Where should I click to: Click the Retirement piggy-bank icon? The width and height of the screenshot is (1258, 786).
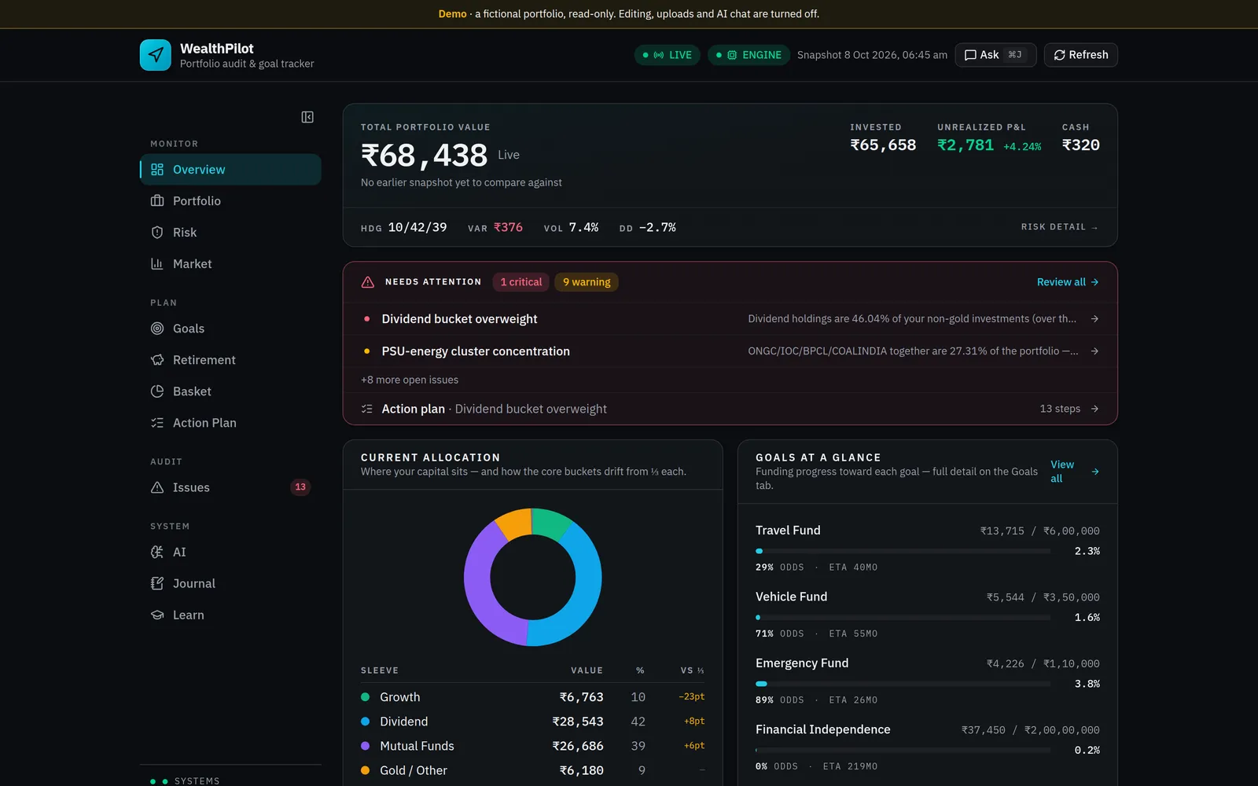[157, 360]
